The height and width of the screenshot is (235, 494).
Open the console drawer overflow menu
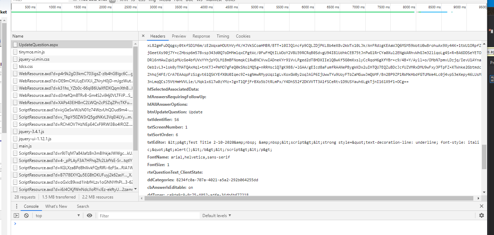tap(17, 206)
